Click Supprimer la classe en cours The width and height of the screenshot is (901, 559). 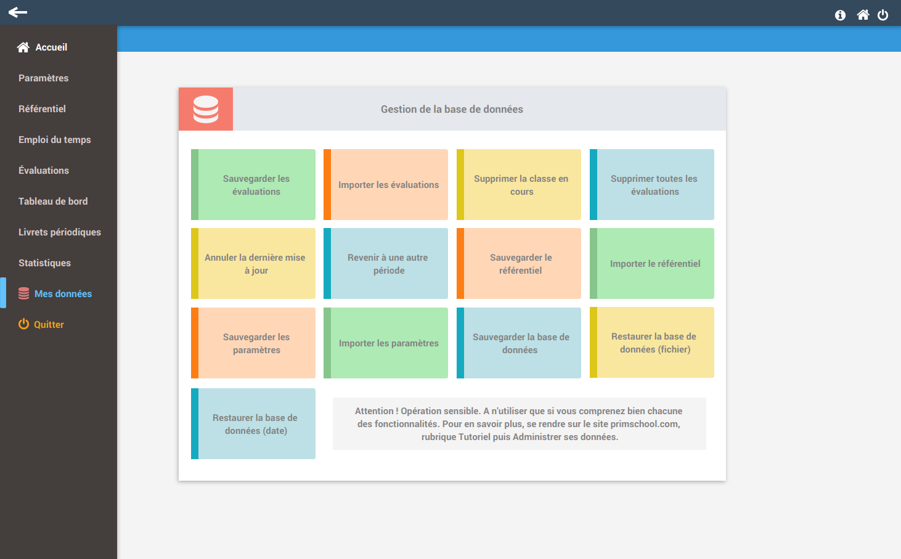pyautogui.click(x=519, y=185)
